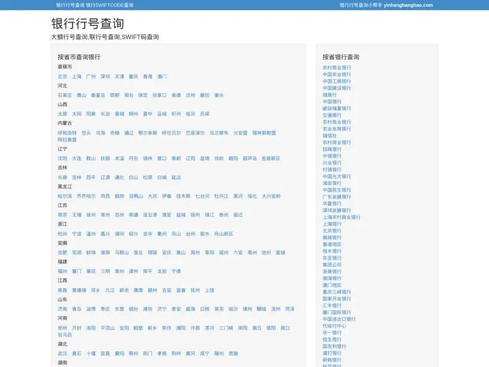This screenshot has width=489, height=367.
Task: Open the 齐齐哈尔 city link
Action: coord(86,196)
